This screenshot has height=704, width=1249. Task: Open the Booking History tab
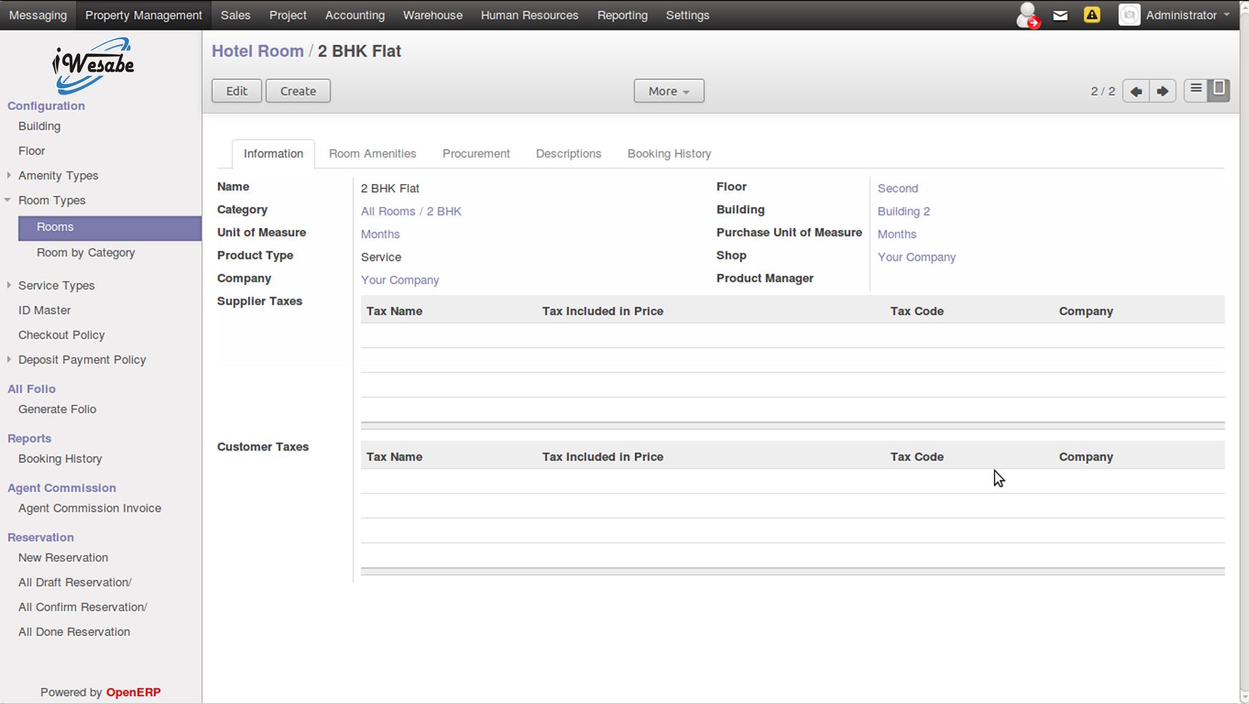tap(669, 153)
